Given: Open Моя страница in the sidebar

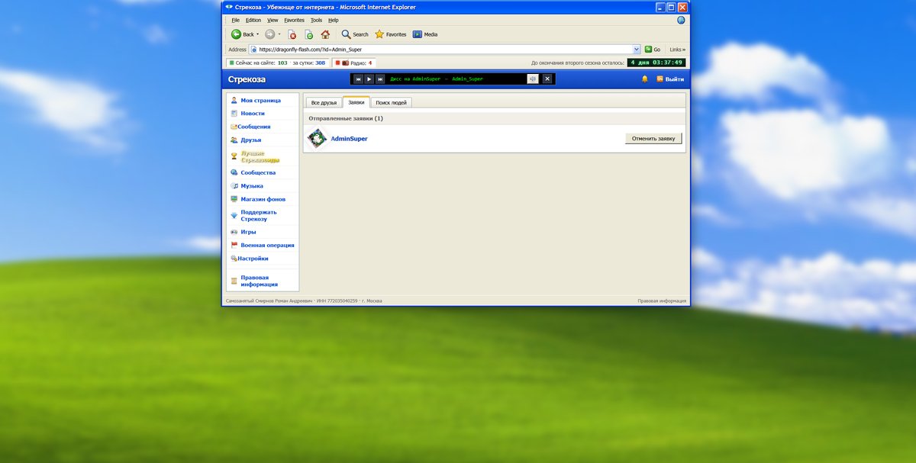Looking at the screenshot, I should coord(261,100).
